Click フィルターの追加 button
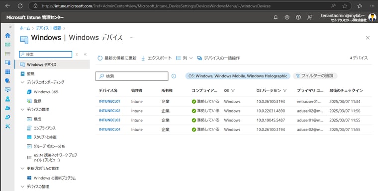Screen dimensions: 378x191 315,76
